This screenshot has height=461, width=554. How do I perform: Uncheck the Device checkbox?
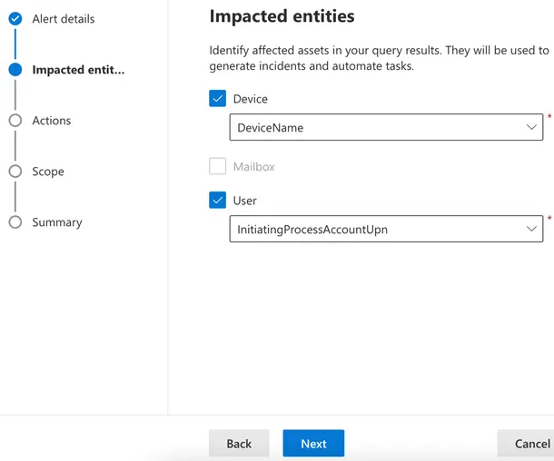tap(218, 99)
